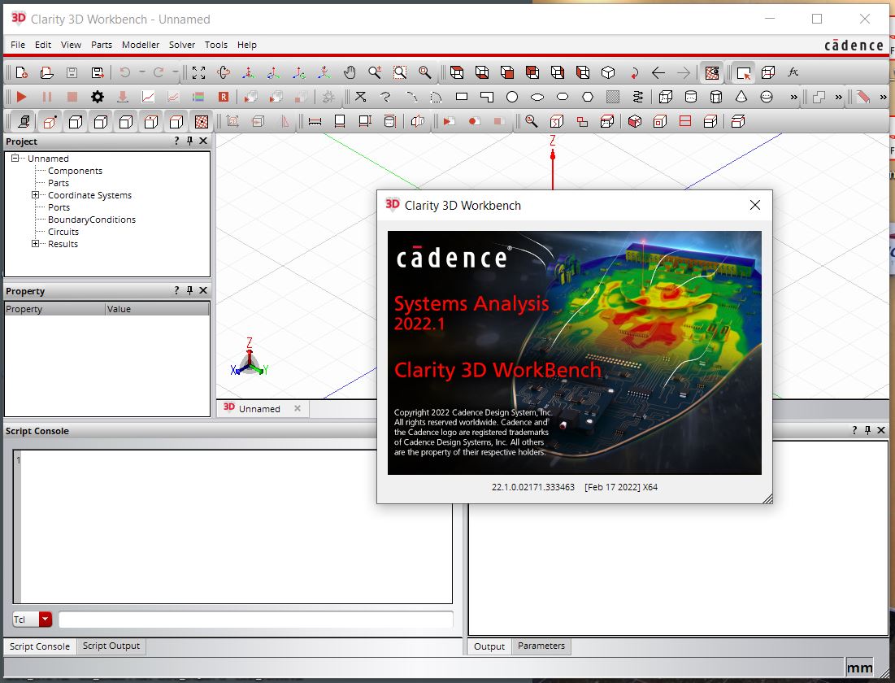Select the Pan hand tool
The image size is (895, 683).
coord(350,72)
